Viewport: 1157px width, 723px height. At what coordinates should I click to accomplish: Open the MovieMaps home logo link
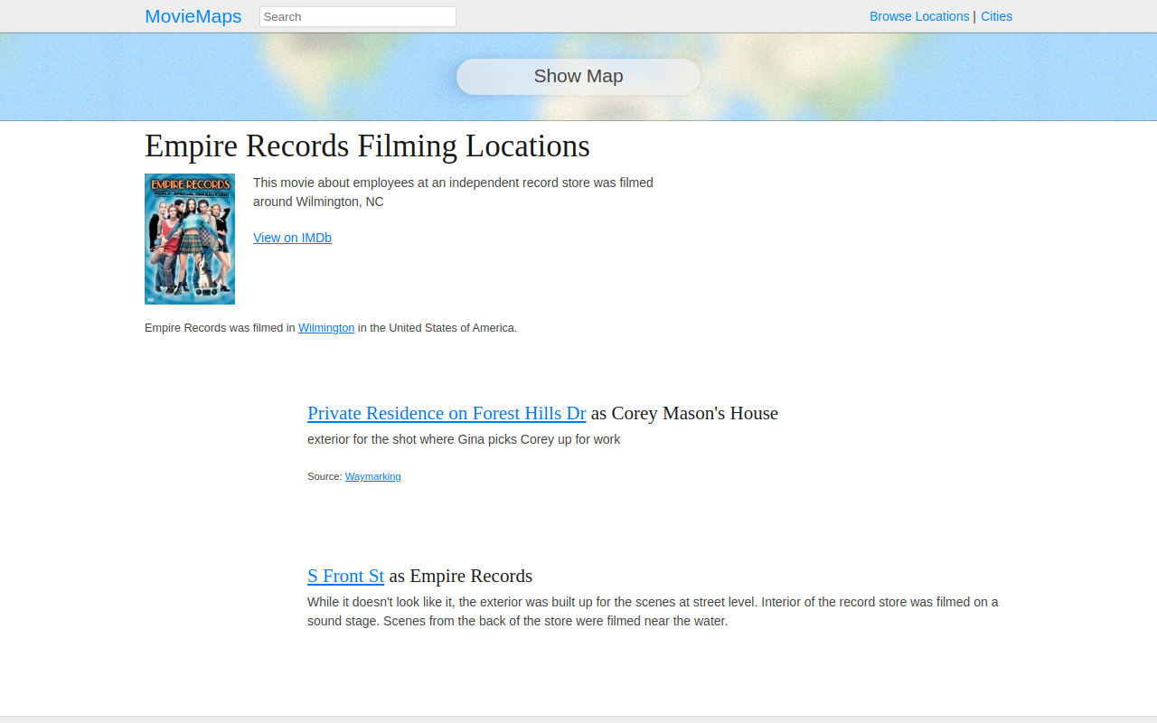pyautogui.click(x=193, y=16)
